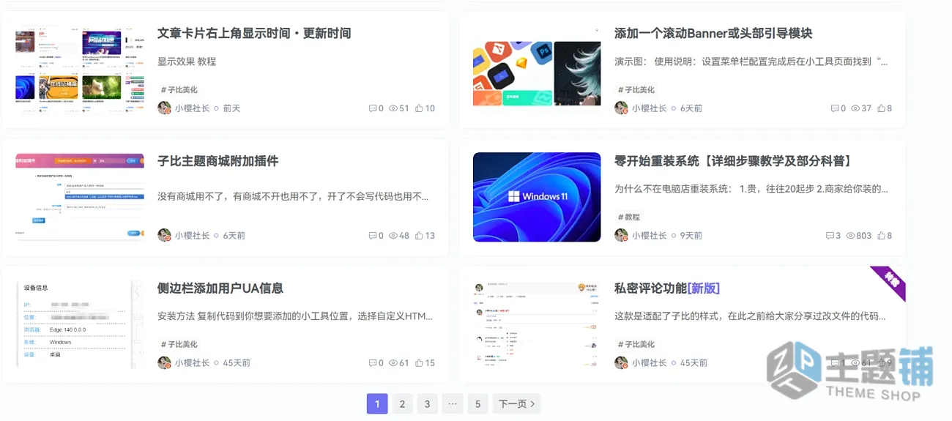Open article 文章卡片右上角显示时间·更新时间

(254, 33)
